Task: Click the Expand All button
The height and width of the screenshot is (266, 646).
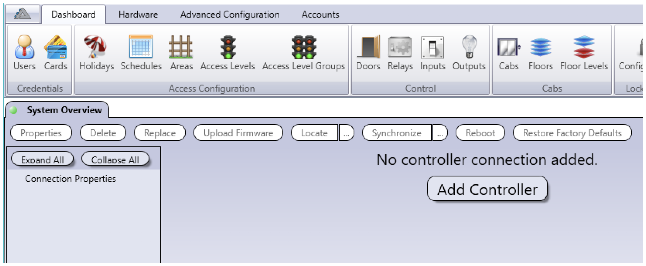Action: [x=43, y=159]
